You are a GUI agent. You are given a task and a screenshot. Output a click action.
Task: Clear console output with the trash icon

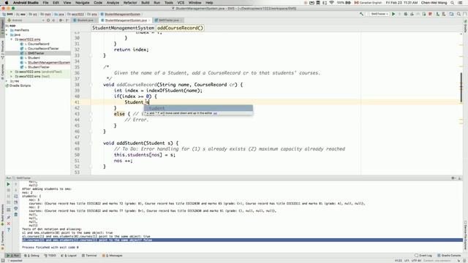[16, 214]
